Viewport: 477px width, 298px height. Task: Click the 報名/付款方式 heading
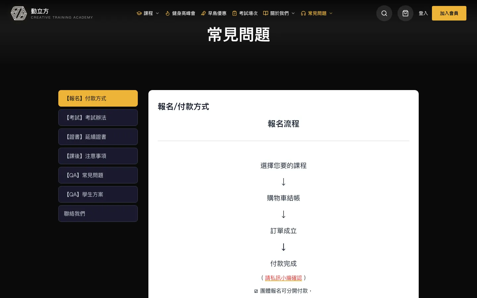[184, 107]
